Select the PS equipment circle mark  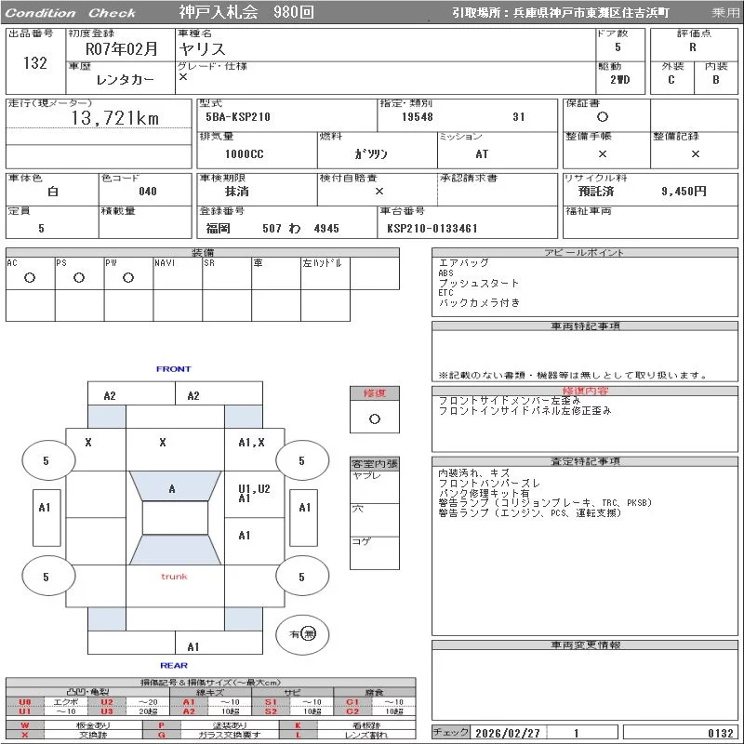pos(79,277)
